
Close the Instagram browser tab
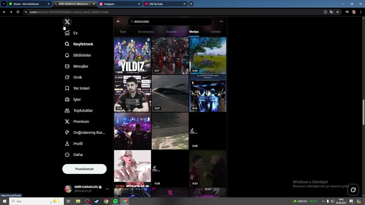pyautogui.click(x=139, y=4)
